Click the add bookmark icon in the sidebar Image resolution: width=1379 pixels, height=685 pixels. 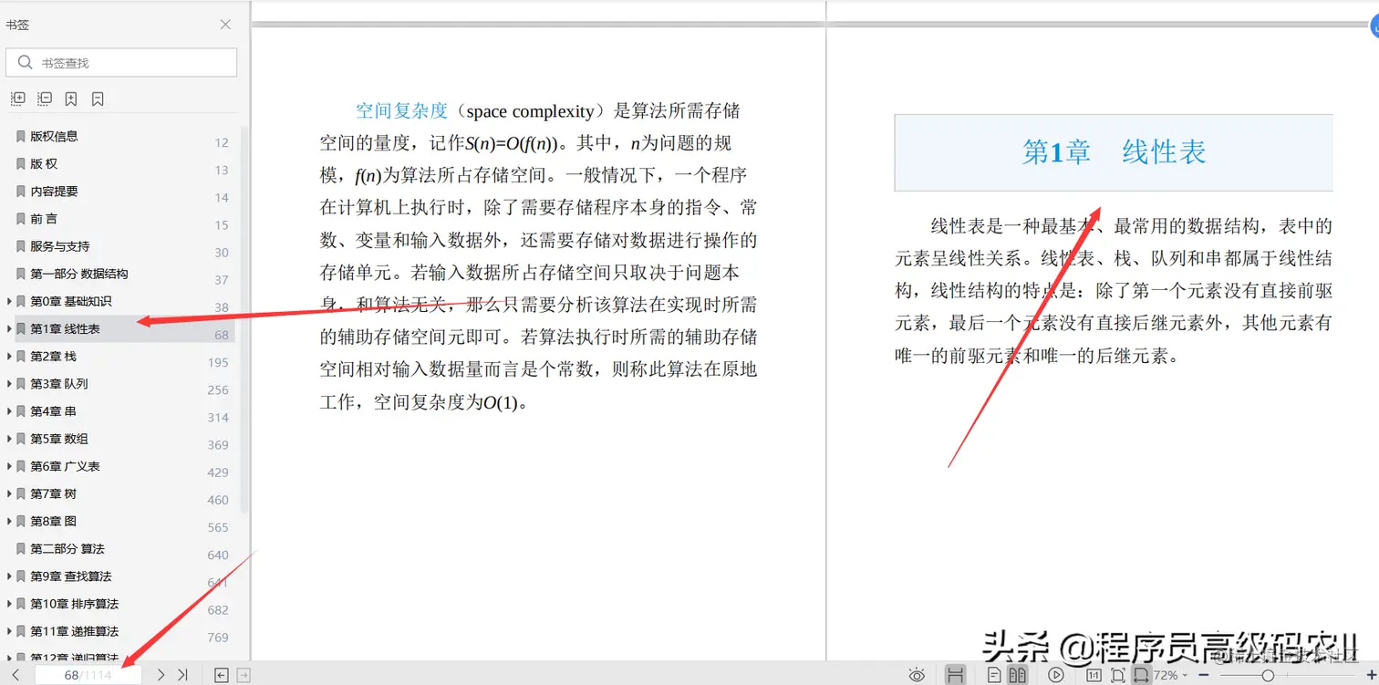click(x=69, y=98)
